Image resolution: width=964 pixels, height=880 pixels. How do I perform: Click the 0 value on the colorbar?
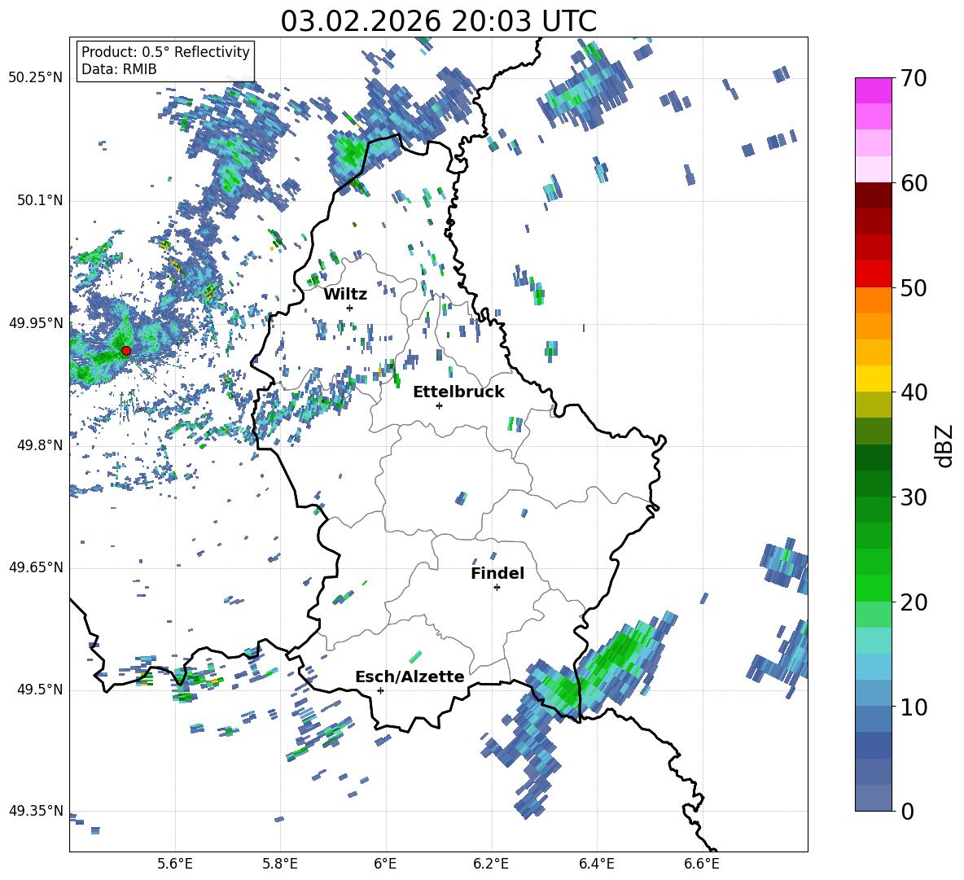(x=907, y=812)
